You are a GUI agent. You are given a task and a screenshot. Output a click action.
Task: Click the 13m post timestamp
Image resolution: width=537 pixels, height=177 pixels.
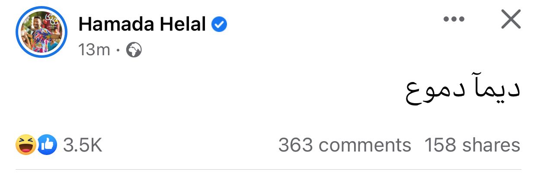click(94, 51)
